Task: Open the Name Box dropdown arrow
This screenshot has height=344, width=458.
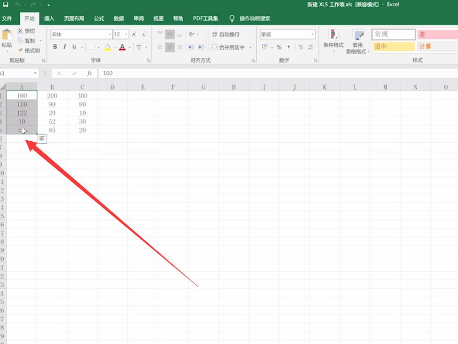Action: [x=36, y=73]
